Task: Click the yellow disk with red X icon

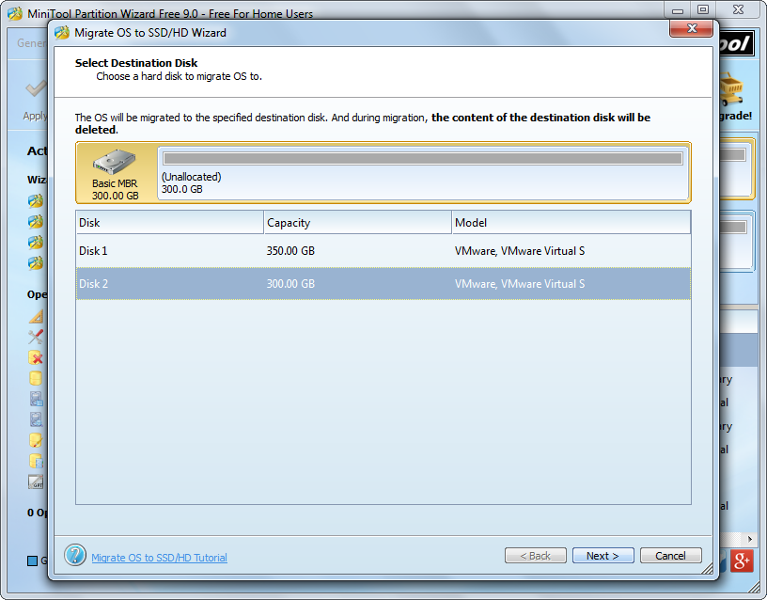Action: tap(36, 357)
